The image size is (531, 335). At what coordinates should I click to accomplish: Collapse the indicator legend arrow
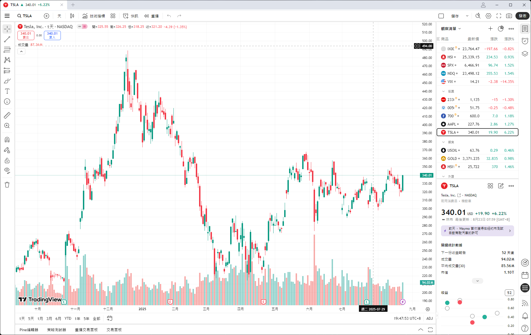21,51
